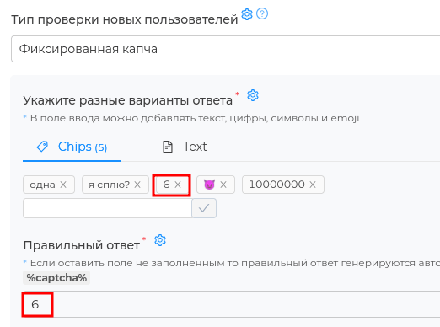Remove the 'я сплю?' chip

[x=137, y=185]
